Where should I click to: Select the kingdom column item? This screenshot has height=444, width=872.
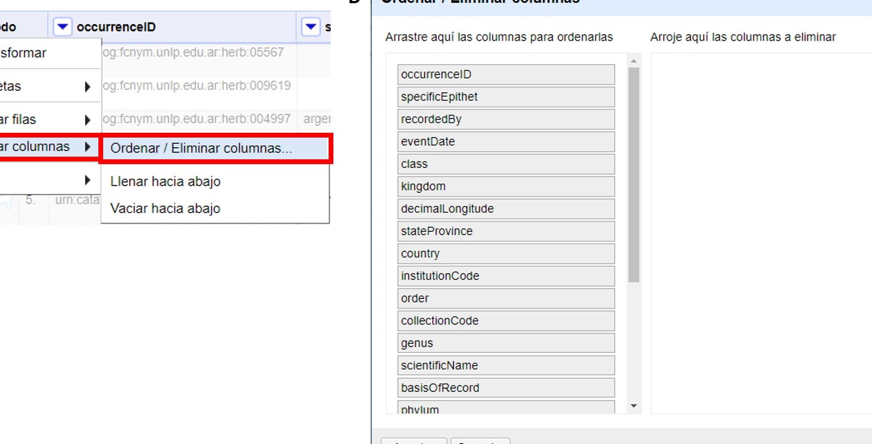click(506, 186)
